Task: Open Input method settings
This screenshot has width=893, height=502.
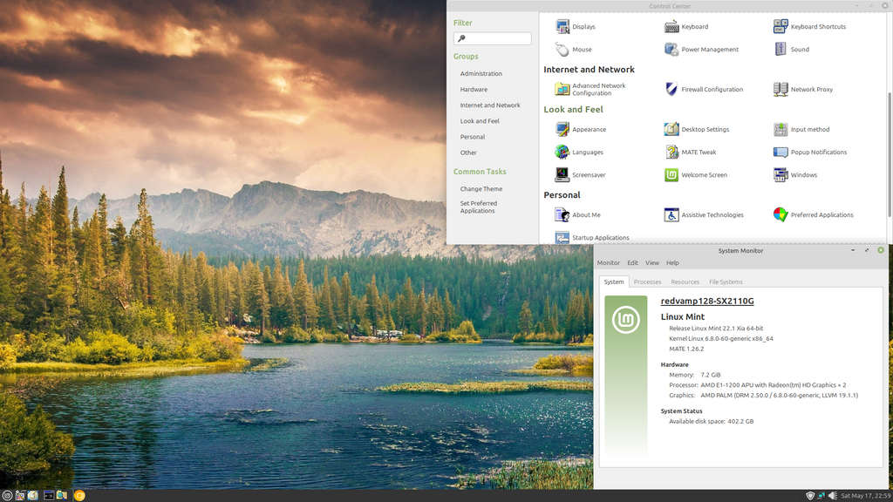Action: coord(801,129)
